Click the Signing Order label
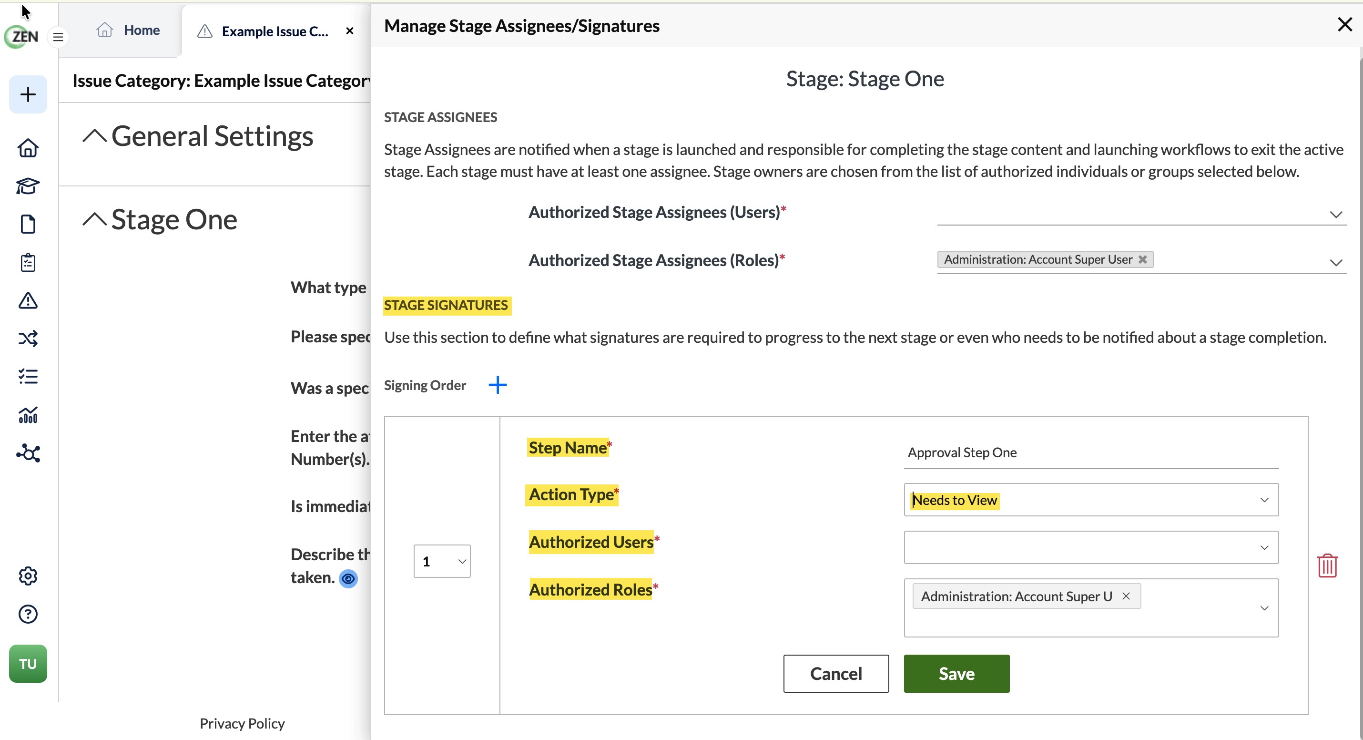The height and width of the screenshot is (740, 1363). (x=425, y=385)
